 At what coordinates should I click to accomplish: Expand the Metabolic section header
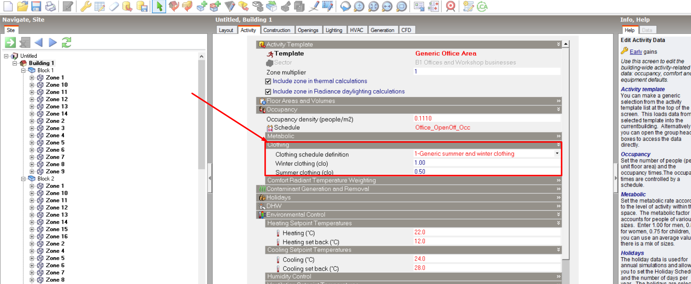tap(413, 136)
